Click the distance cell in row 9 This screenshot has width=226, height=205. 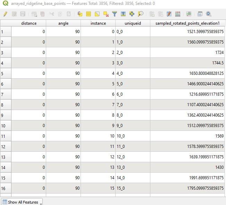click(29, 115)
